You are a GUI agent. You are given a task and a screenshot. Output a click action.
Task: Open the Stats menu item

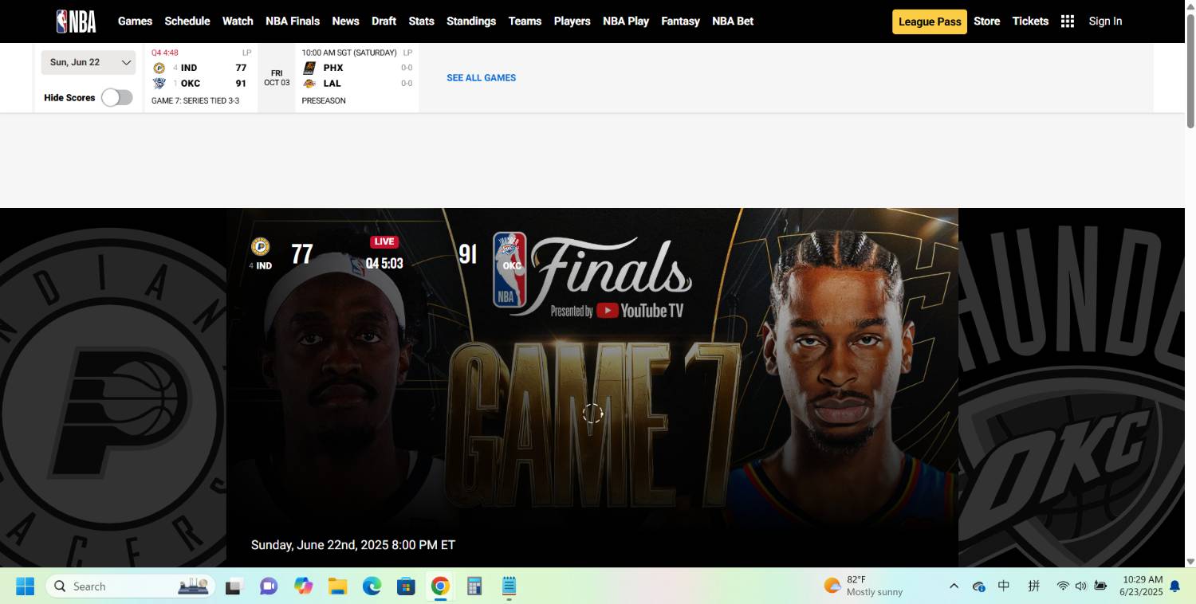point(422,22)
